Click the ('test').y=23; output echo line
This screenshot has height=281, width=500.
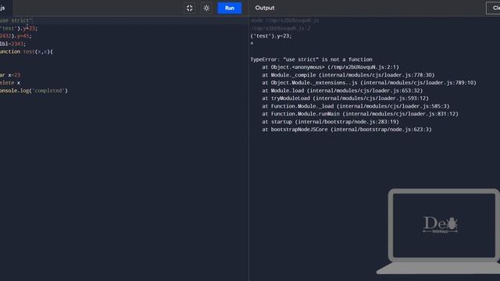(x=271, y=36)
